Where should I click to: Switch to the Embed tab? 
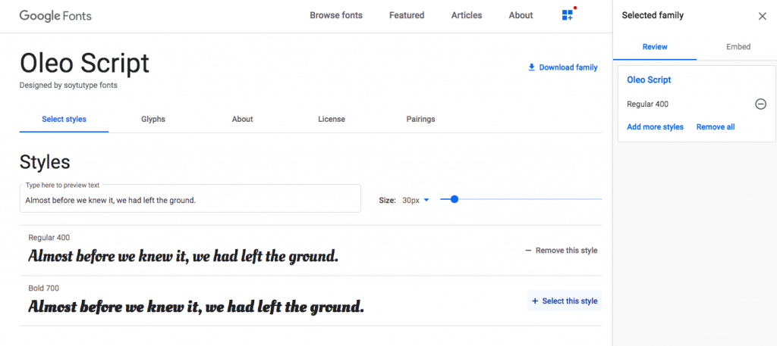738,47
